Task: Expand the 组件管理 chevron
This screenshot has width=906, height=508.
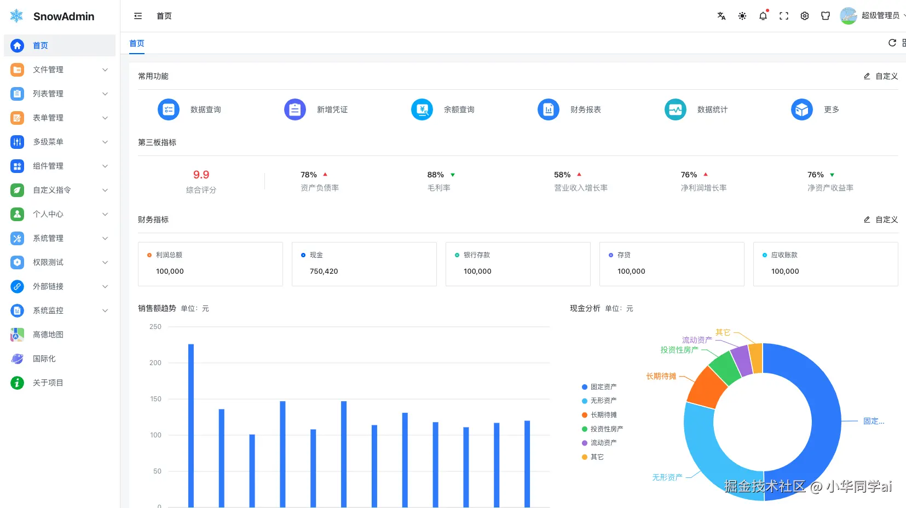Action: point(105,166)
